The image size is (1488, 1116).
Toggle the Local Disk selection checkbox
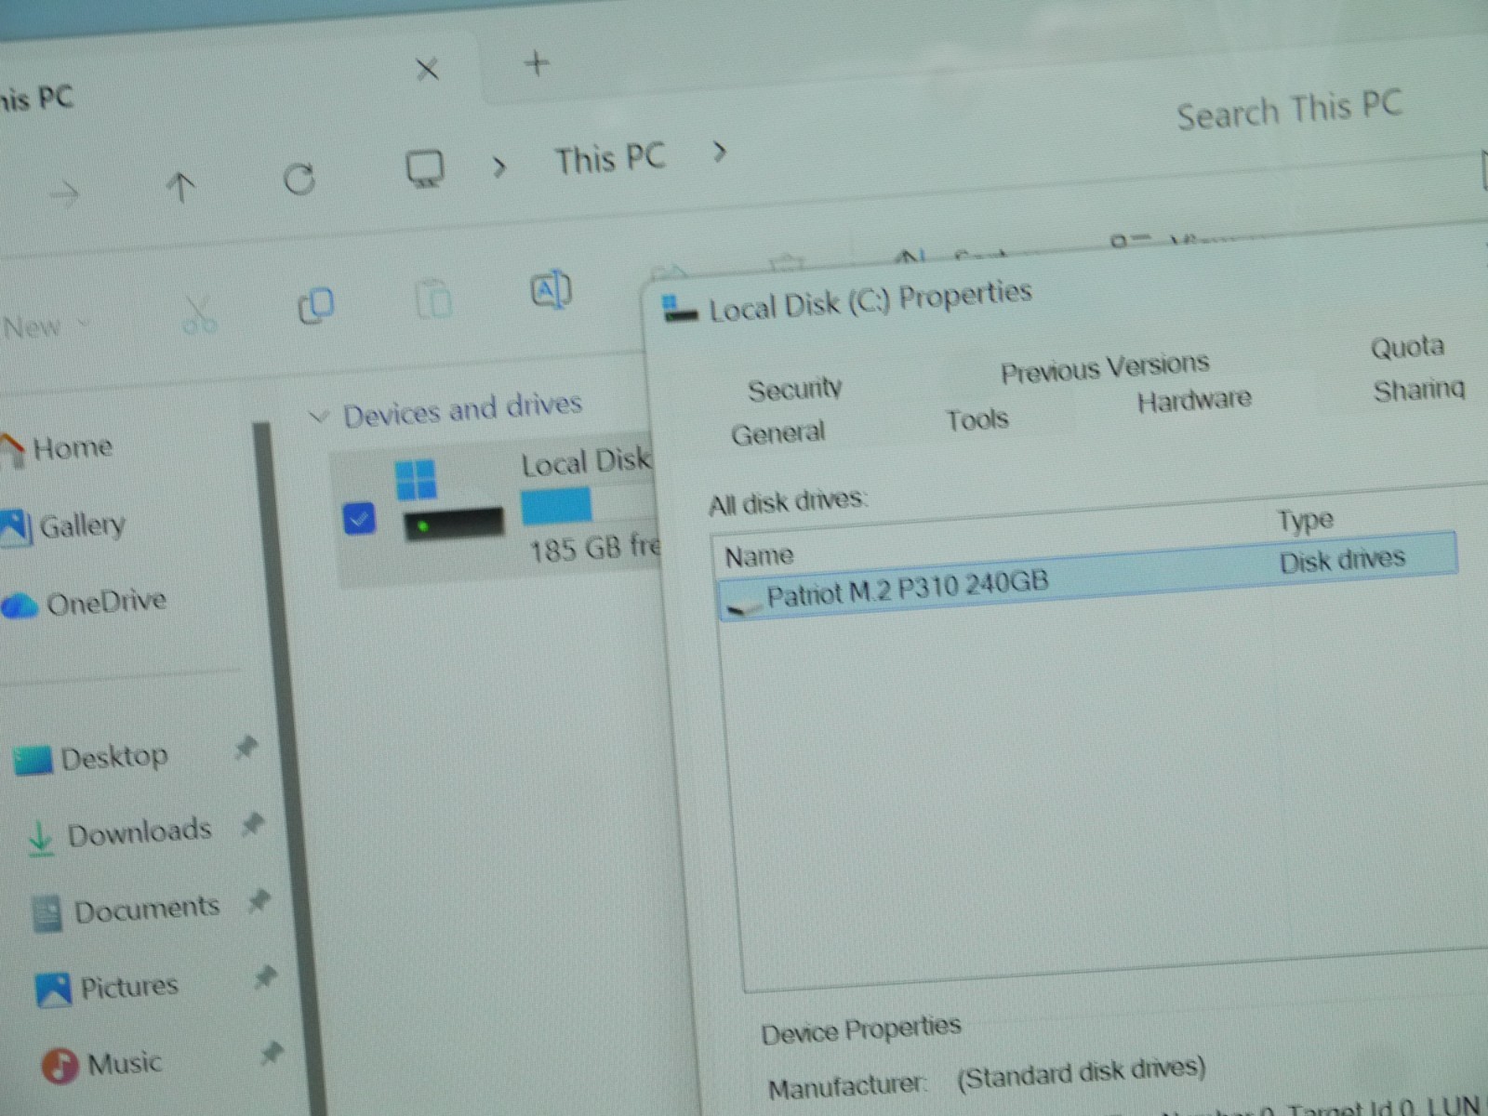point(359,518)
